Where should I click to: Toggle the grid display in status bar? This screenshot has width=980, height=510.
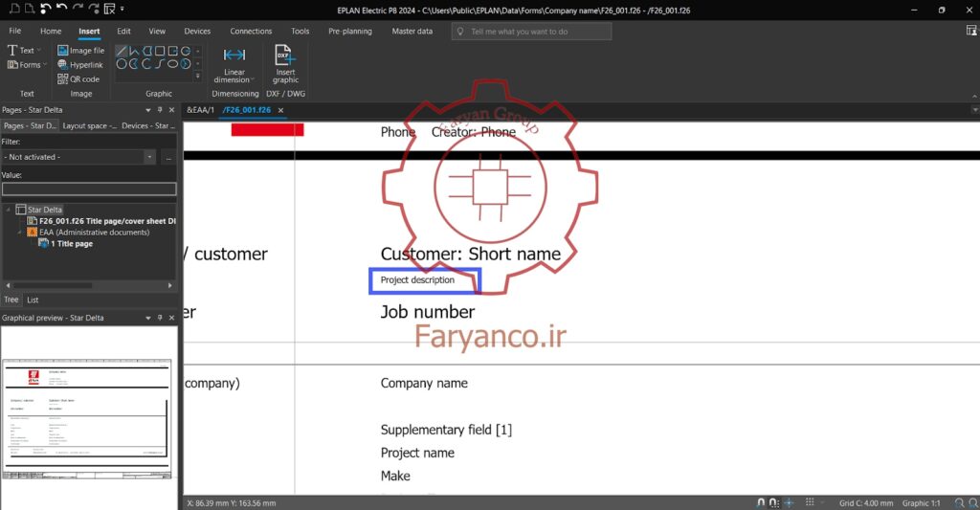tap(810, 503)
